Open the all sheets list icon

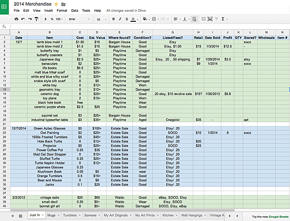tap(20, 216)
